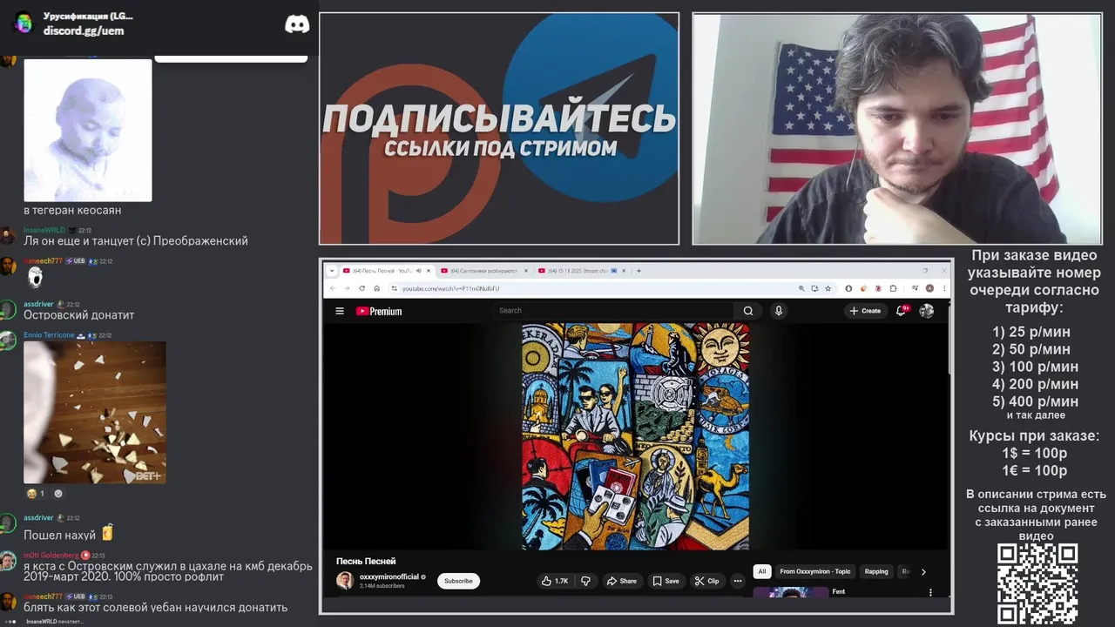Click the browser address bar URL
The width and height of the screenshot is (1115, 627).
click(x=450, y=288)
